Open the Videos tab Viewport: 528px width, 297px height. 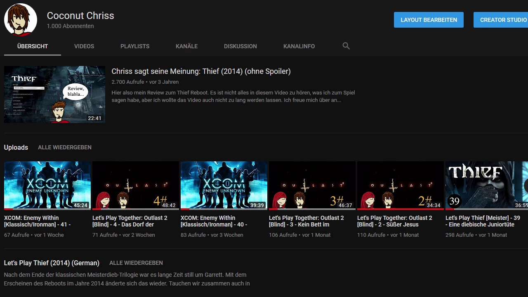[84, 46]
